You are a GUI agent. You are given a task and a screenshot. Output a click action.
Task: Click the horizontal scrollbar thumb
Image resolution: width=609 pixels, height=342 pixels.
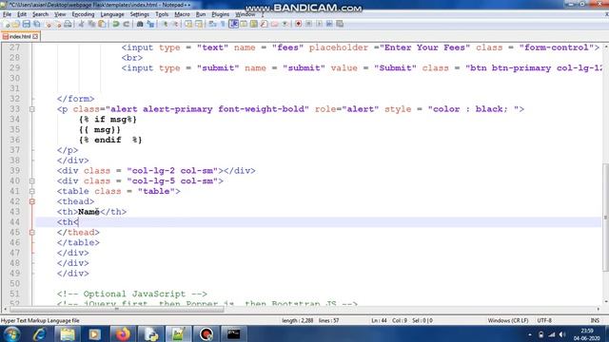[x=116, y=310]
